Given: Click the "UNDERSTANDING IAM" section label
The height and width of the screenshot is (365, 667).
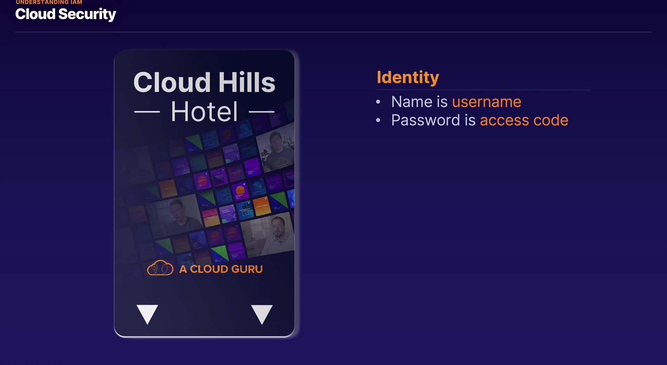Looking at the screenshot, I should click(x=49, y=2).
